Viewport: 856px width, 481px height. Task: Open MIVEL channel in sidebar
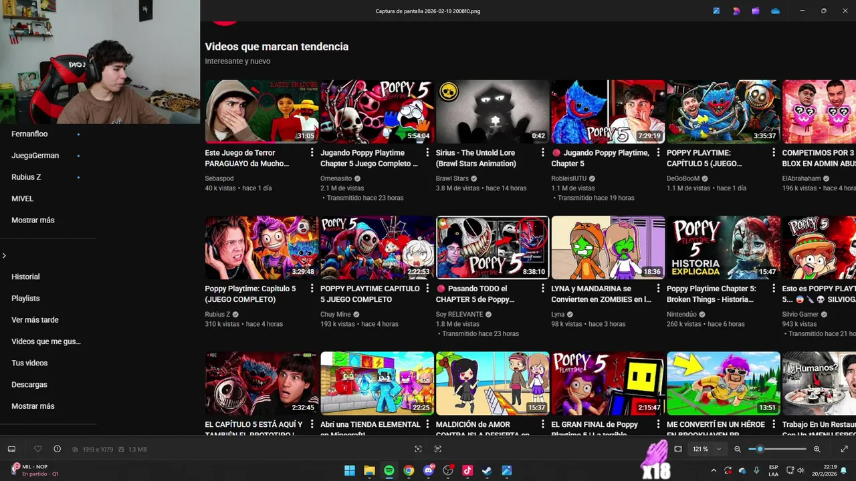(x=22, y=198)
